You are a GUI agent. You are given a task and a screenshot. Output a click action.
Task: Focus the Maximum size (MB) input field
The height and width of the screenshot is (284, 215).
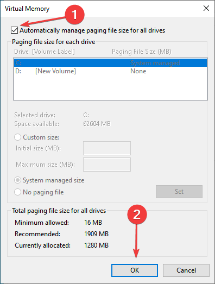pos(107,165)
